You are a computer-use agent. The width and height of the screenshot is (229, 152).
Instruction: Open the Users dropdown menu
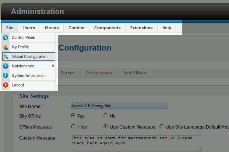coord(29,28)
